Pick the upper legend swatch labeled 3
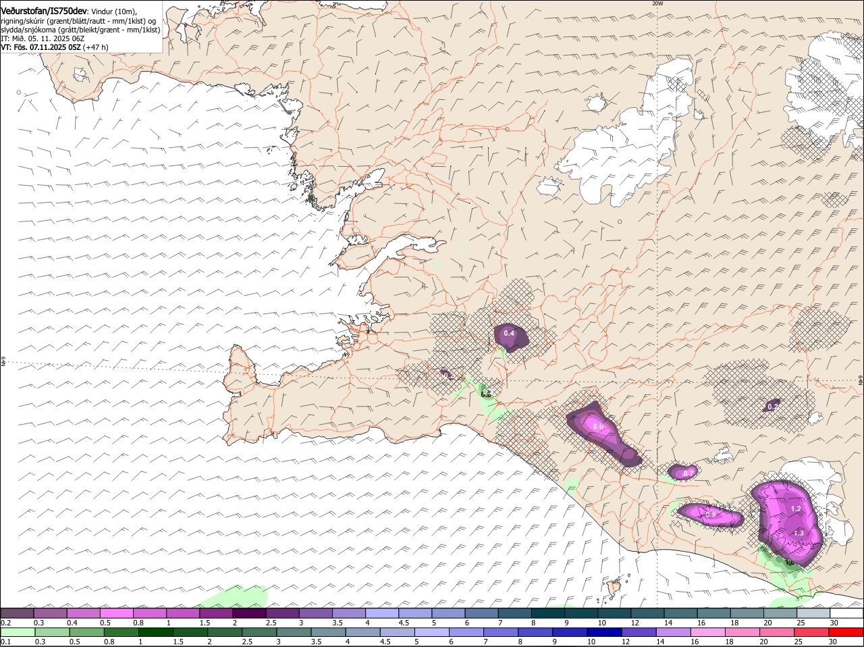 point(316,613)
